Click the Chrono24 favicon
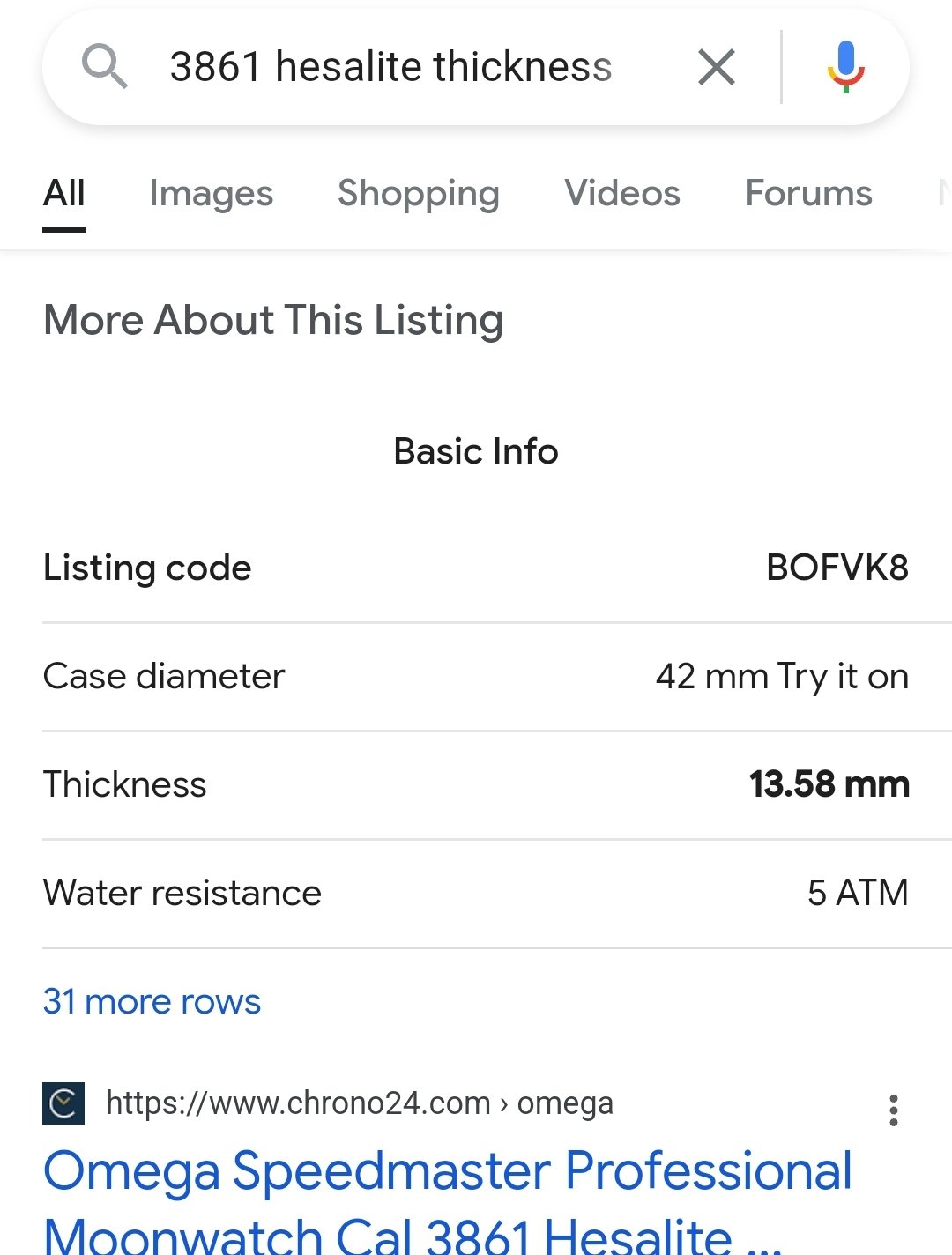 [63, 1103]
